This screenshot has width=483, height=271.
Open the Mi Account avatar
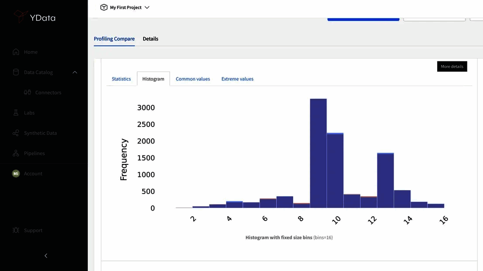[x=16, y=173]
